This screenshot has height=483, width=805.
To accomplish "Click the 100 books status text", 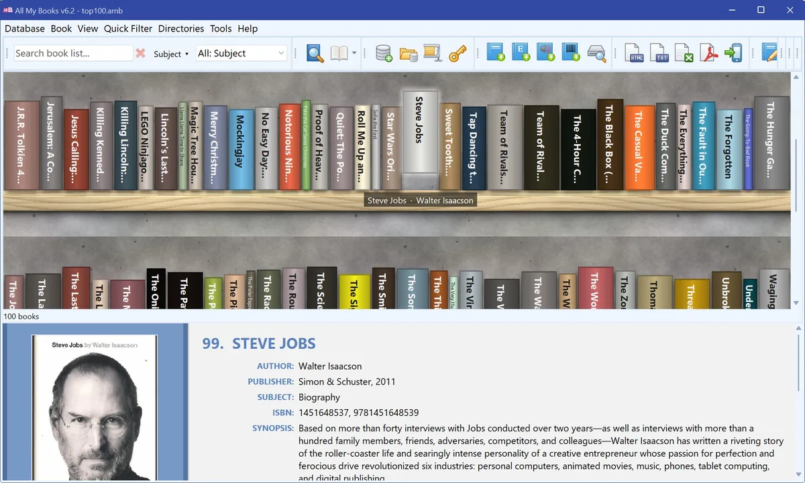I will 21,316.
